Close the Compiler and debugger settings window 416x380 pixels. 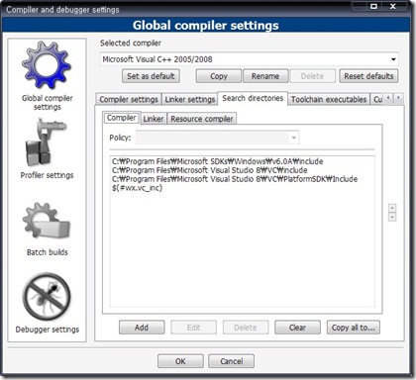coord(393,6)
